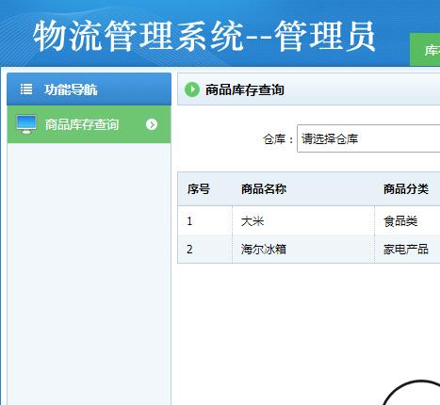
Task: Click the list icon beside 功能导航
Action: click(x=26, y=89)
